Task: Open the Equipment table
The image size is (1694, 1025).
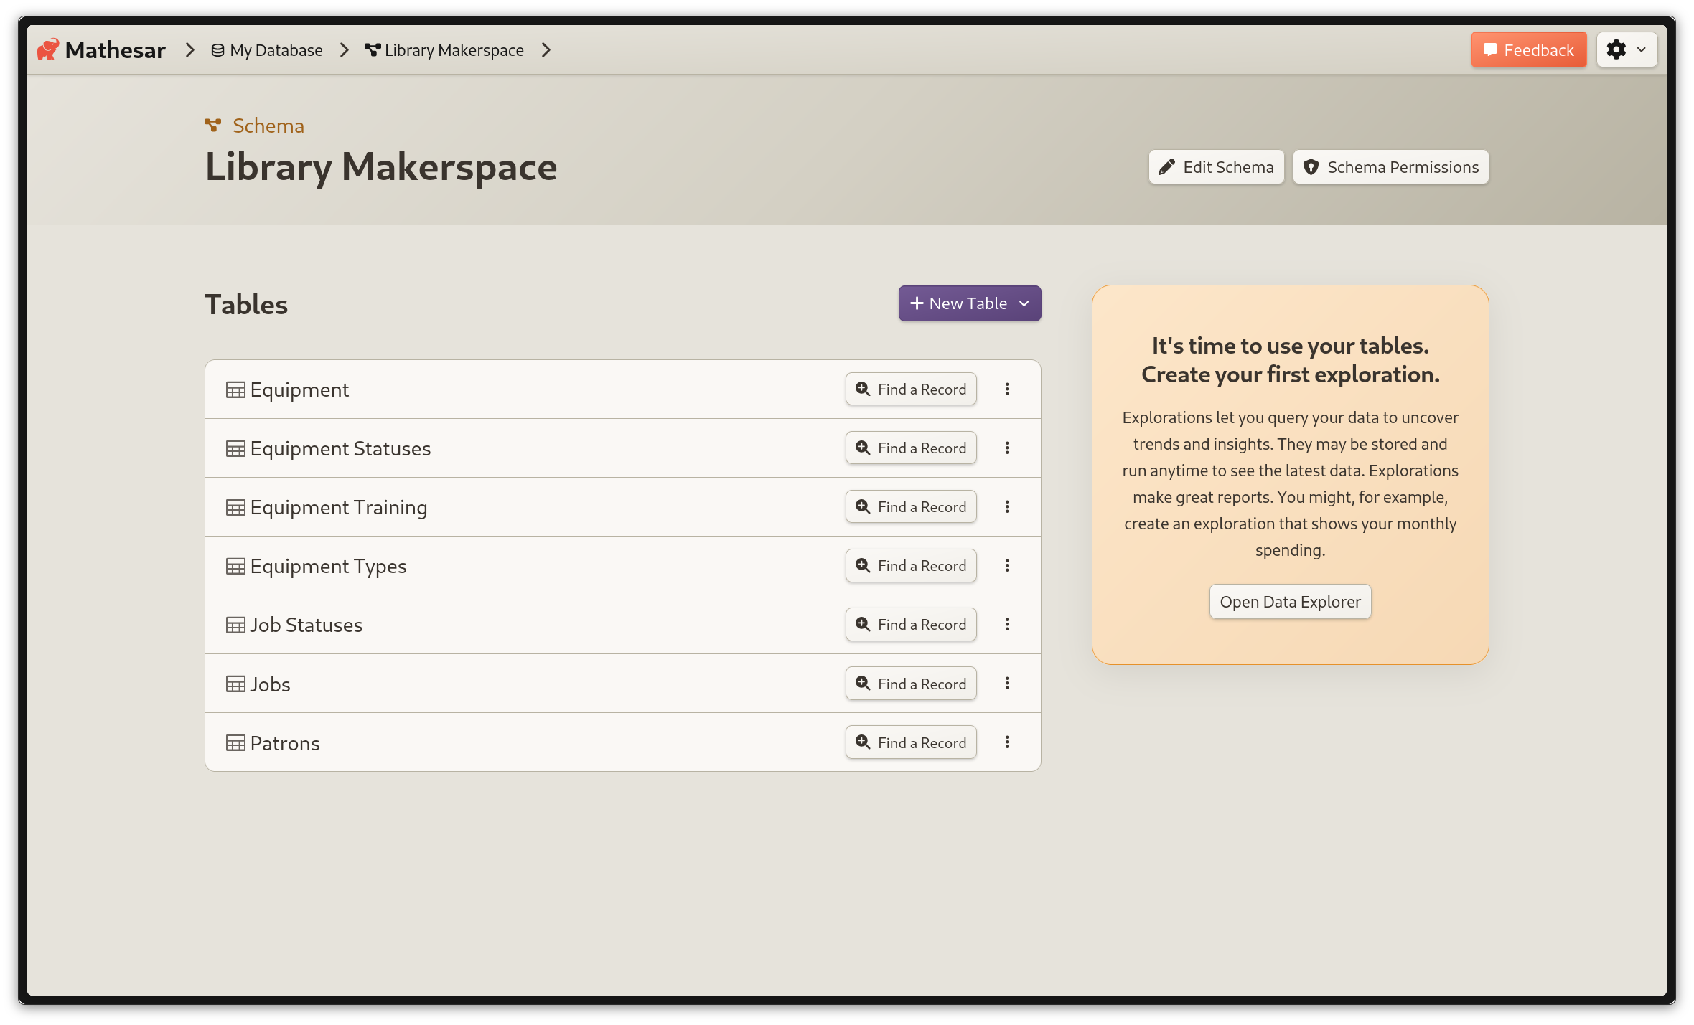Action: pos(299,389)
